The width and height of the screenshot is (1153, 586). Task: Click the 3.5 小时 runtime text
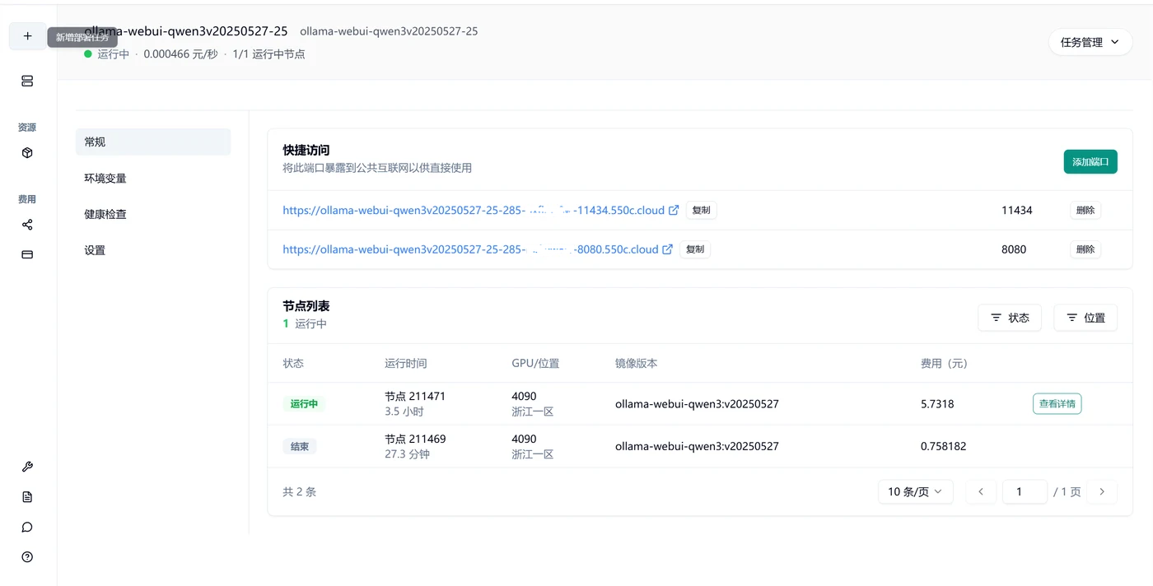pyautogui.click(x=404, y=412)
